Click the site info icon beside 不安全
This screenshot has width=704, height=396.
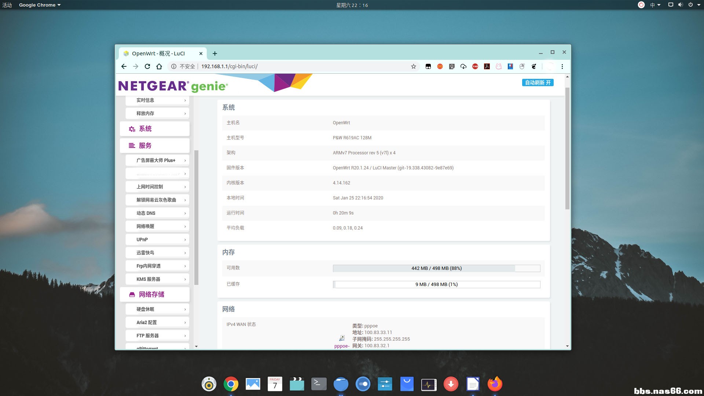point(174,66)
